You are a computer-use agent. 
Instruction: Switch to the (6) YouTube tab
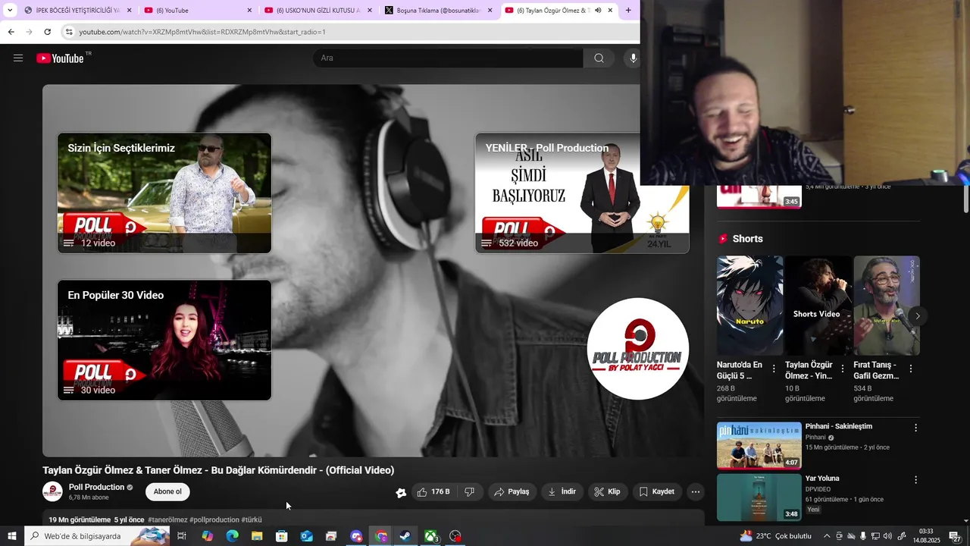point(199,11)
